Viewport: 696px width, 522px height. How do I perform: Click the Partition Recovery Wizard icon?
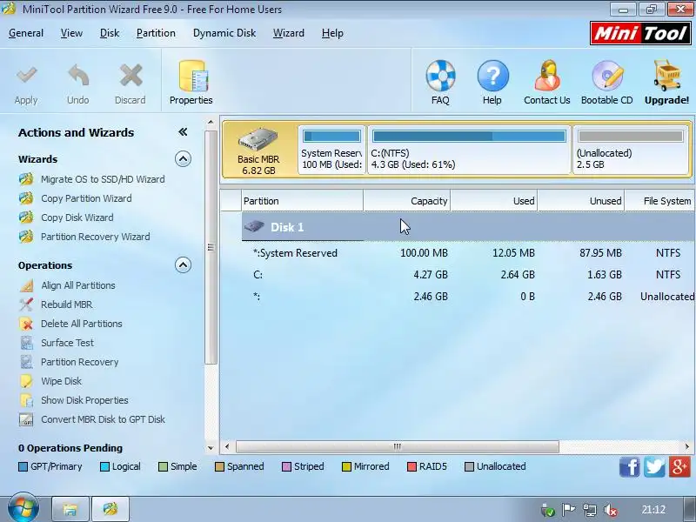point(26,236)
